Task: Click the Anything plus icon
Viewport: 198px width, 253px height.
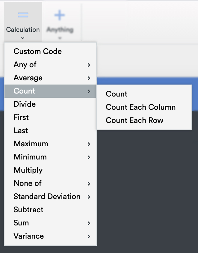Action: pyautogui.click(x=60, y=15)
